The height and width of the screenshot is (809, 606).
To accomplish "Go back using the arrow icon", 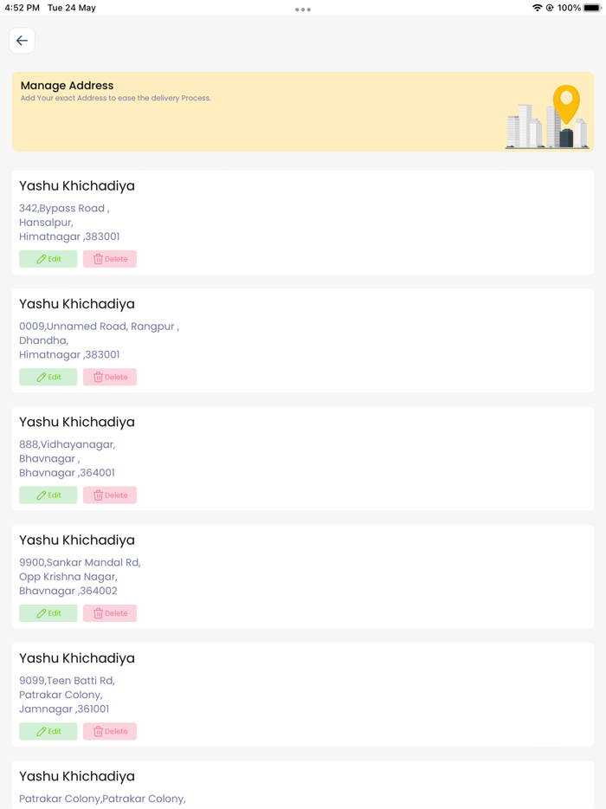I will (x=22, y=40).
